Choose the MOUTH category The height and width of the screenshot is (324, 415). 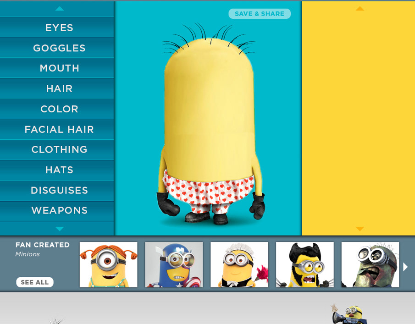[x=57, y=68]
